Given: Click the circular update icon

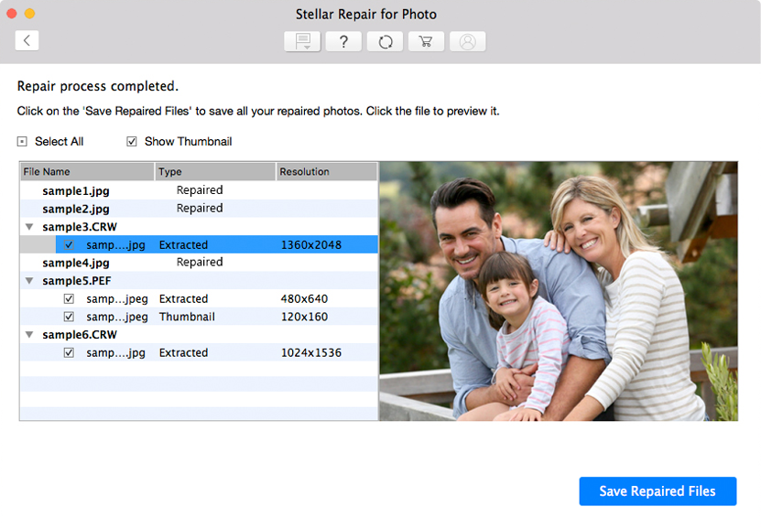Looking at the screenshot, I should click(x=385, y=42).
